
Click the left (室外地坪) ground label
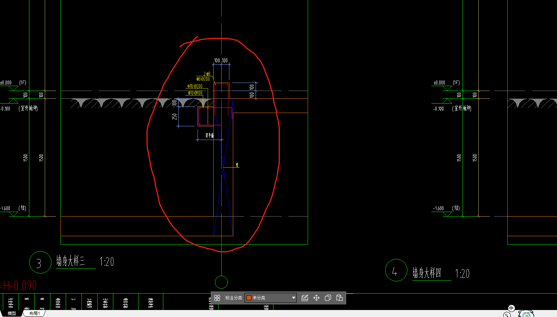pyautogui.click(x=28, y=108)
